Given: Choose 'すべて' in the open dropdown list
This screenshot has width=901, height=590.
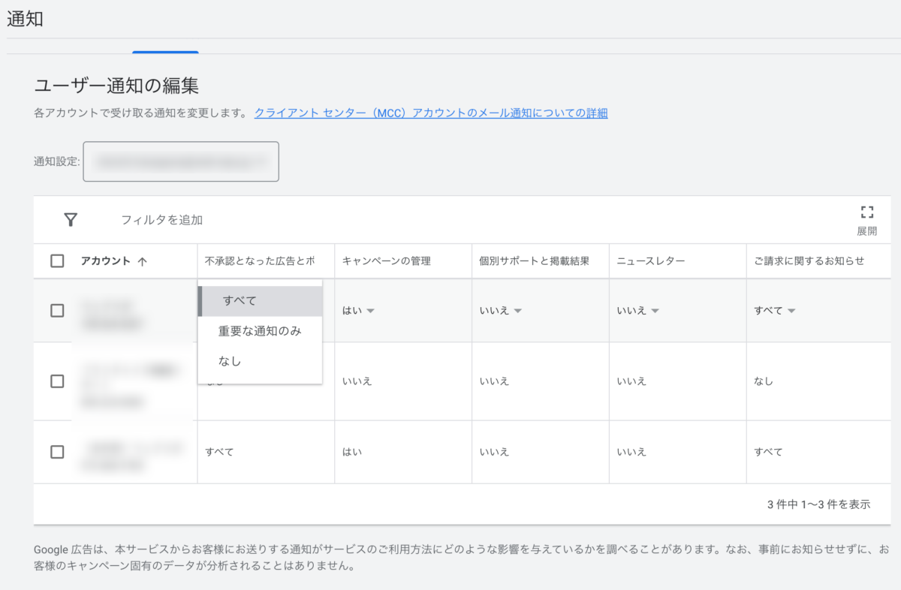Looking at the screenshot, I should (x=240, y=300).
